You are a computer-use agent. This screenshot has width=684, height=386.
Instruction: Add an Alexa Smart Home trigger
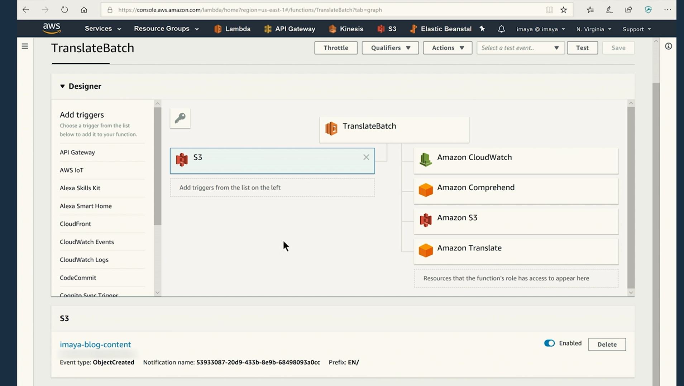[86, 206]
